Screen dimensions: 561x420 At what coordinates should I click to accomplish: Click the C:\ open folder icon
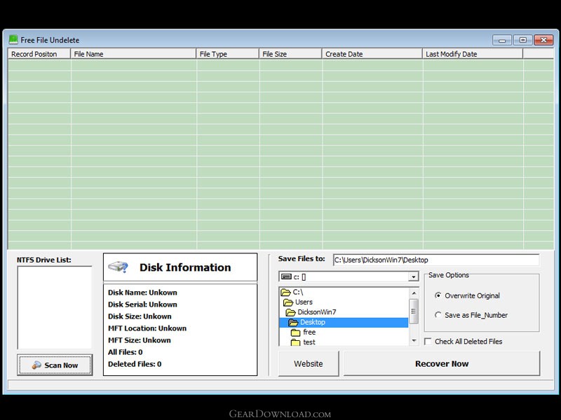coord(285,292)
